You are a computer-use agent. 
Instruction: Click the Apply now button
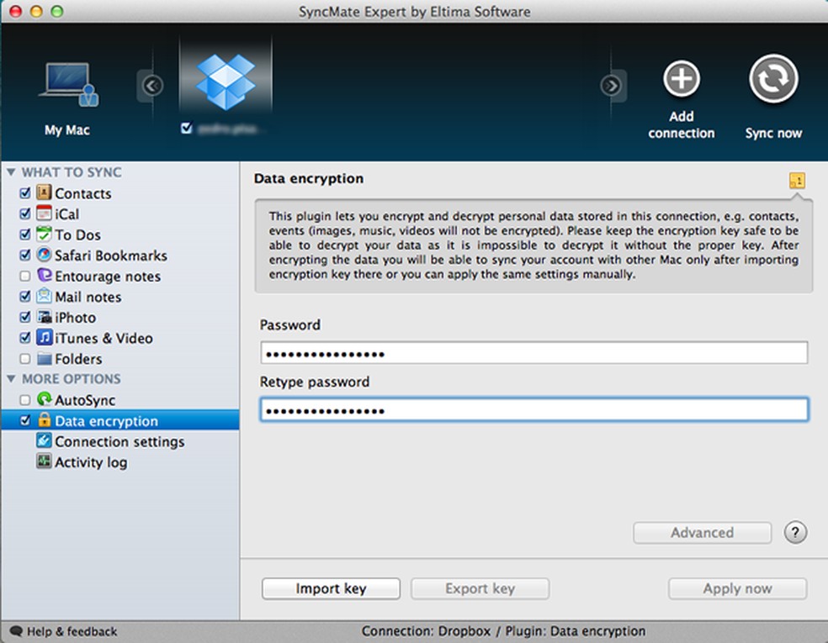737,588
